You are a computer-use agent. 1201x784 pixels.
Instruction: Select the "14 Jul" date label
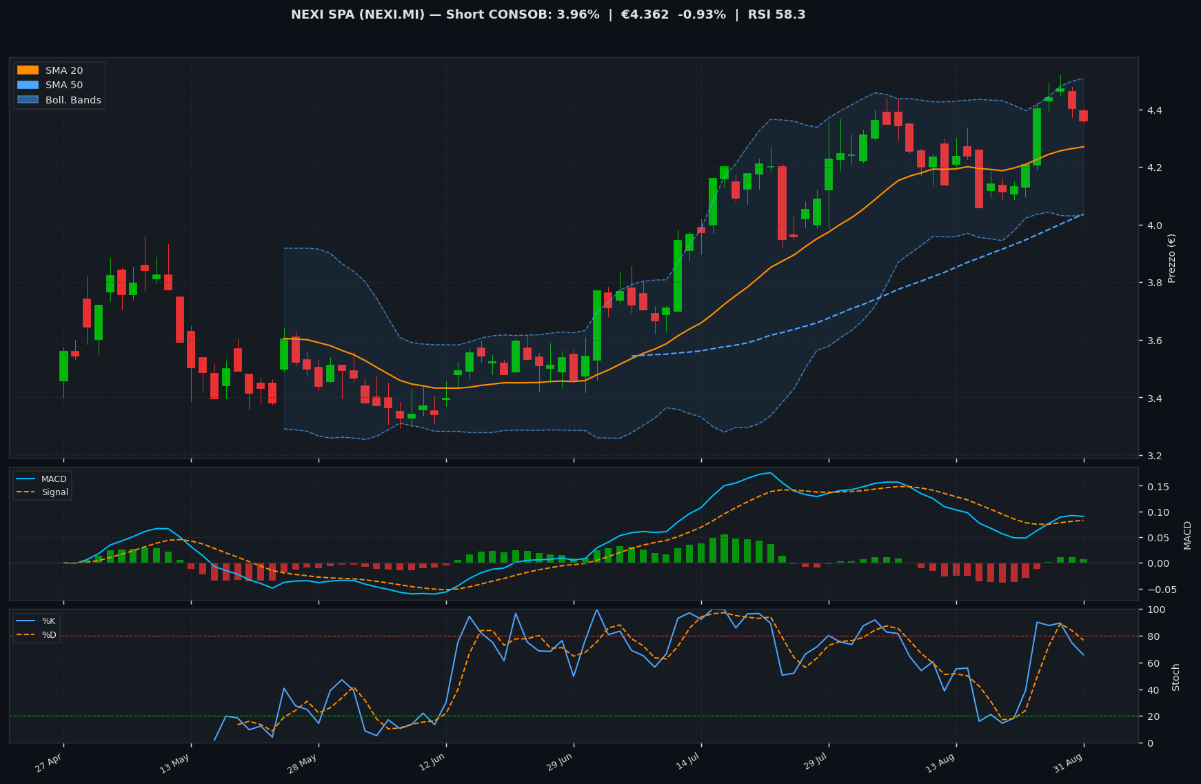pos(688,762)
